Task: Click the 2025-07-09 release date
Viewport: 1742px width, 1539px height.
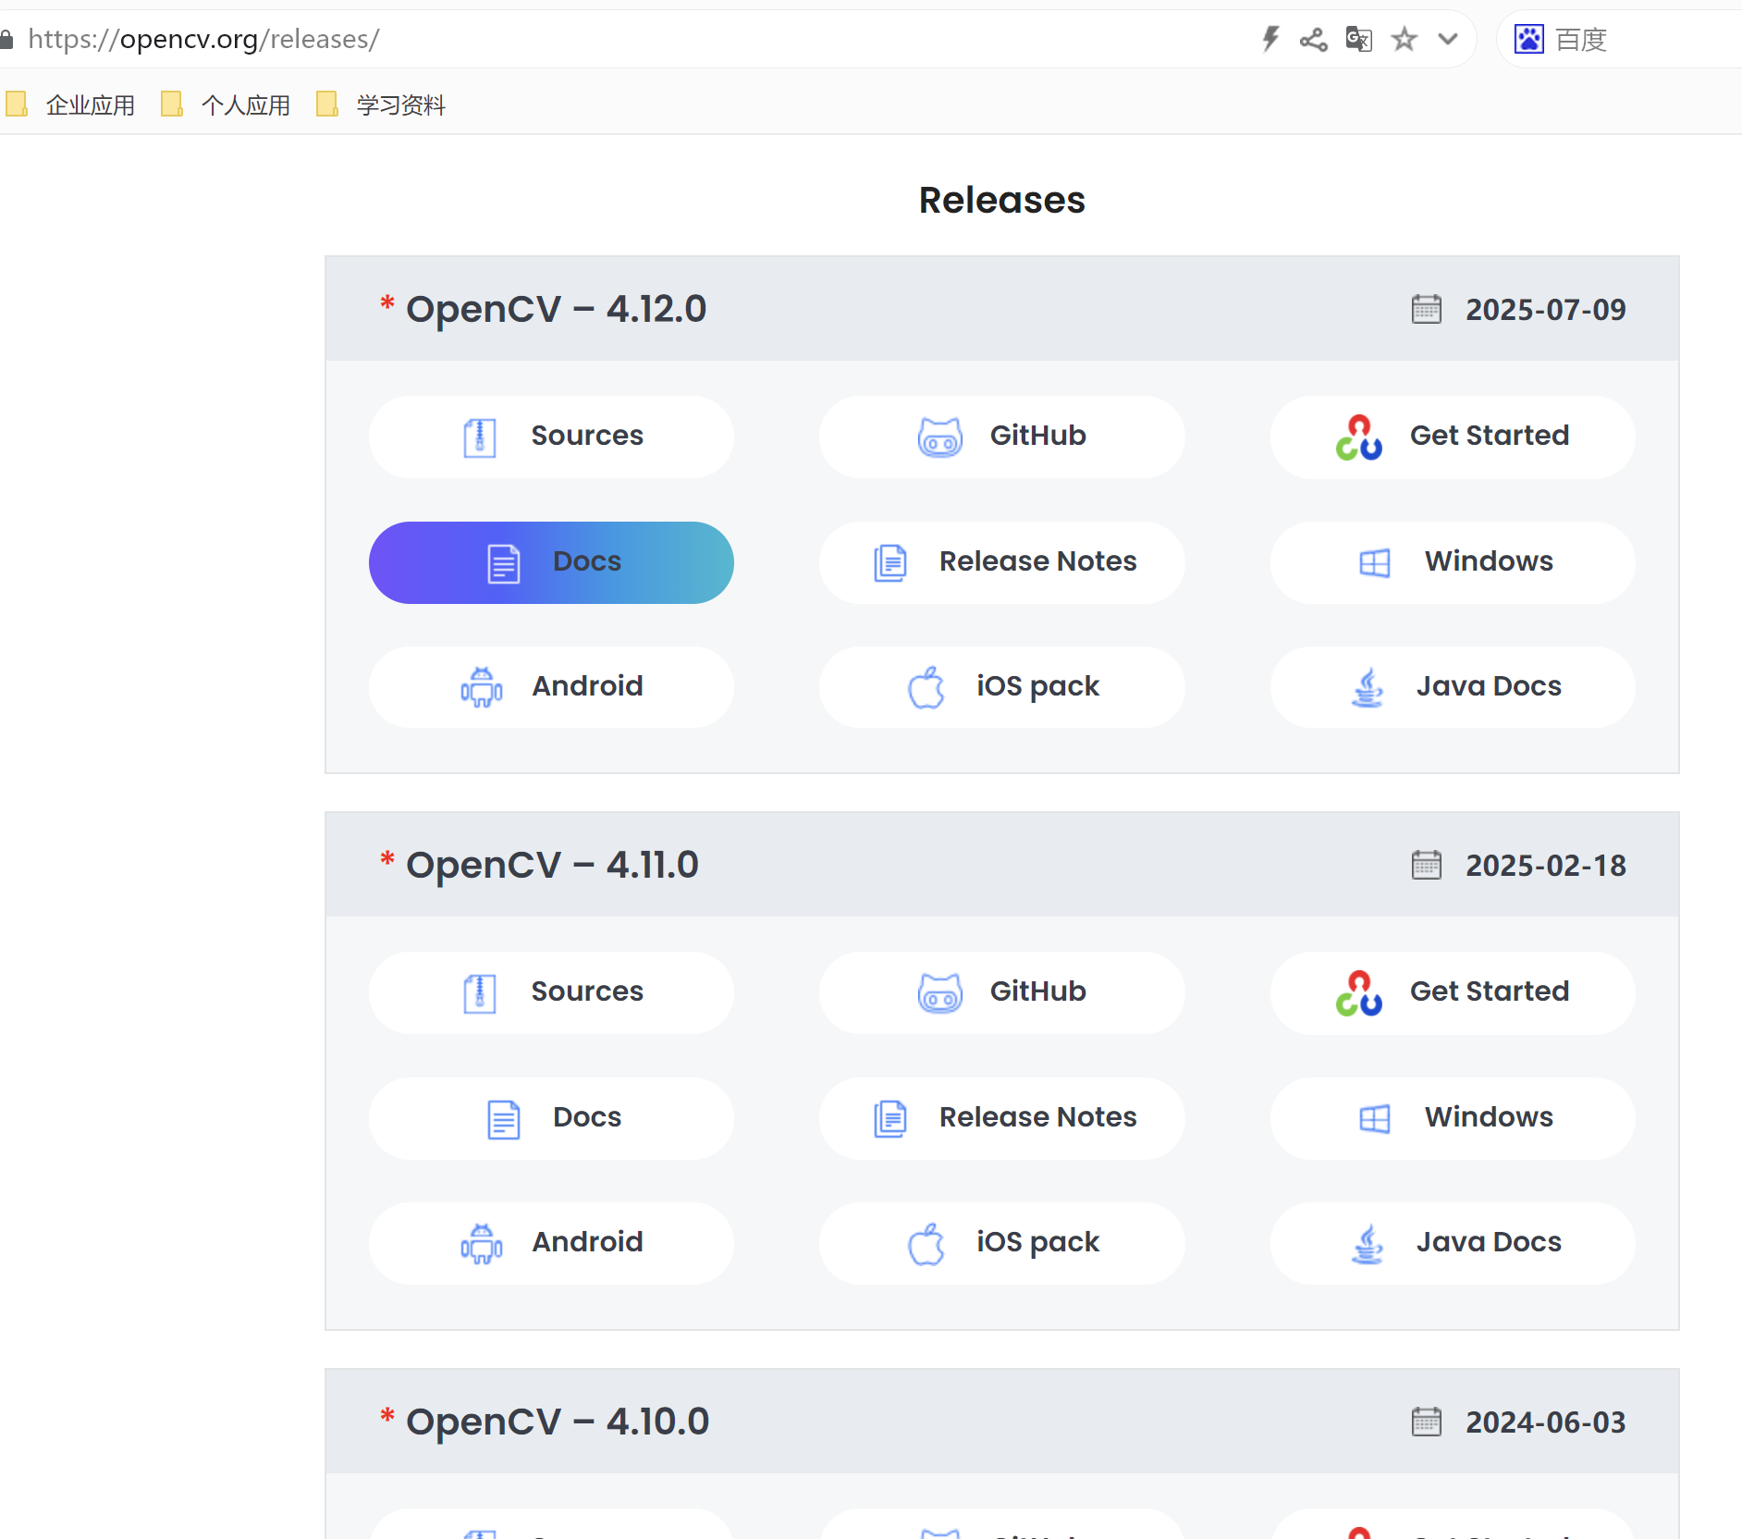Action: click(1545, 310)
